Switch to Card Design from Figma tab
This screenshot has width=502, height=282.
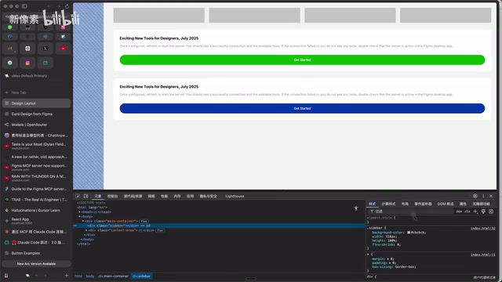point(36,114)
